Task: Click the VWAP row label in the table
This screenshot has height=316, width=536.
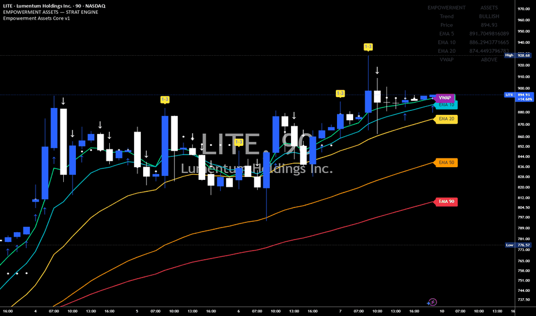Action: 446,59
